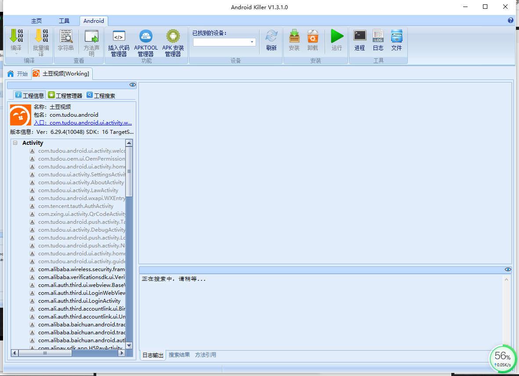The image size is (519, 376).
Task: Toggle the eye icon on project panel
Action: tap(133, 85)
